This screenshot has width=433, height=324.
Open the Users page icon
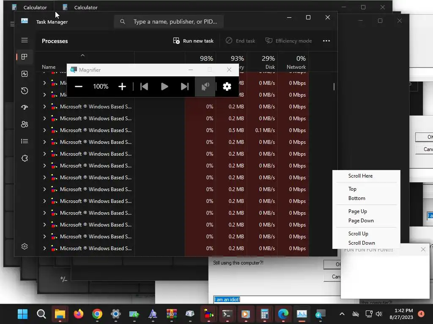25,124
